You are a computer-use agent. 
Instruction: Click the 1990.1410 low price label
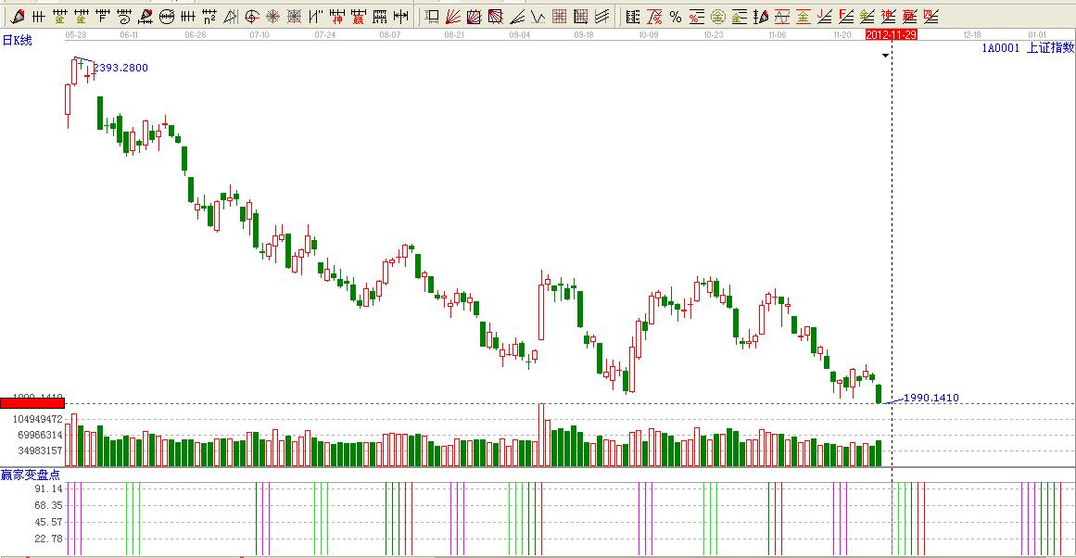pos(930,398)
